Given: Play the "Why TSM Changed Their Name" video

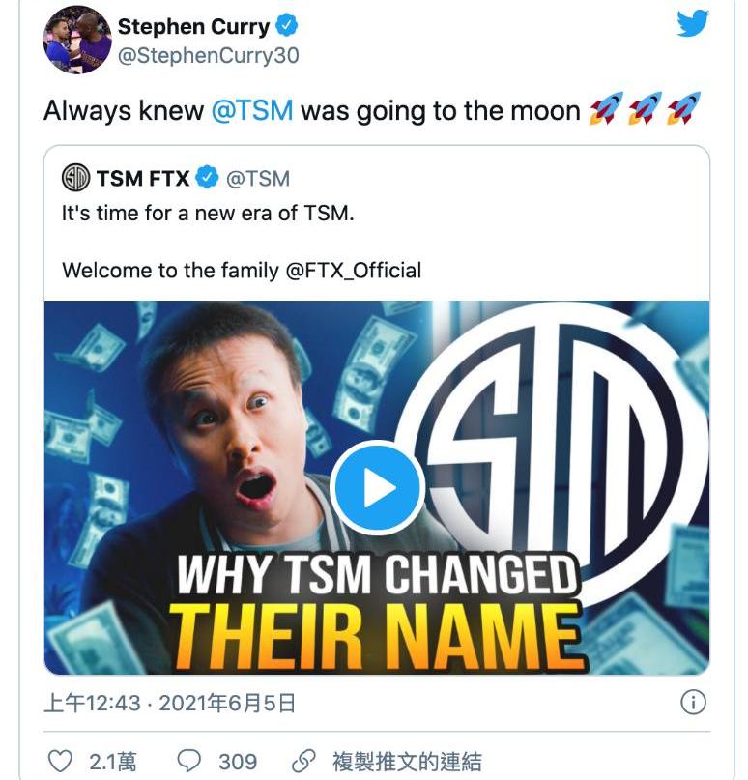Looking at the screenshot, I should tap(377, 489).
